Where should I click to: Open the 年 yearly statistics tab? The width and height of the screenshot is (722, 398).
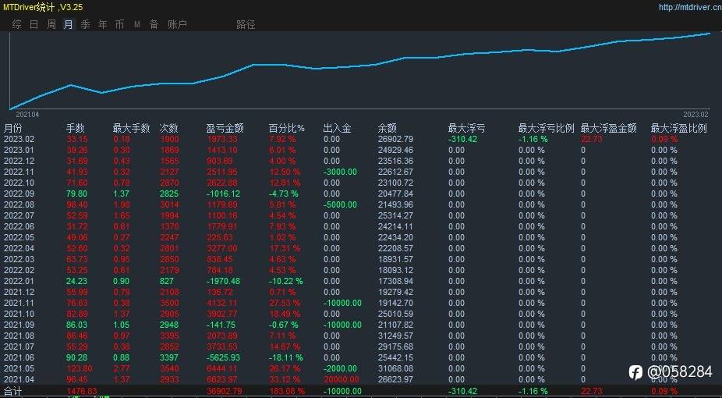pyautogui.click(x=103, y=24)
